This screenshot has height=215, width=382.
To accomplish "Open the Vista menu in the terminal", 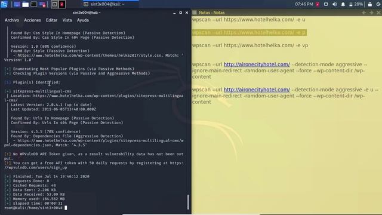I will (x=67, y=20).
